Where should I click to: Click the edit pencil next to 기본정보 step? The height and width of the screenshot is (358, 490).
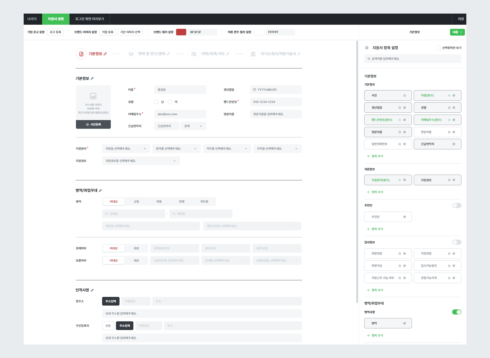pyautogui.click(x=105, y=54)
